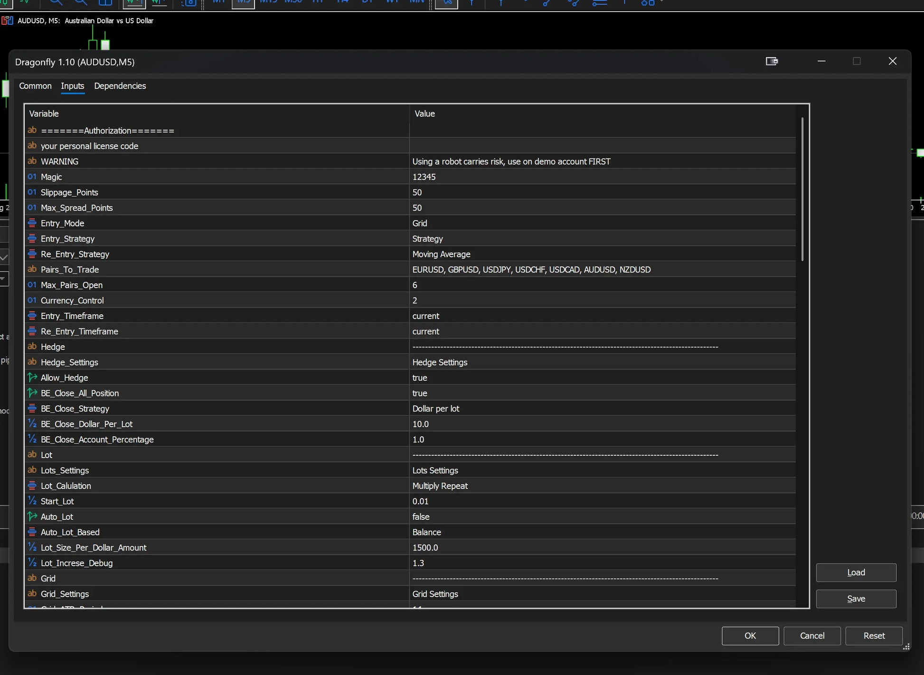Click the Reset button
Viewport: 924px width, 675px height.
tap(874, 636)
